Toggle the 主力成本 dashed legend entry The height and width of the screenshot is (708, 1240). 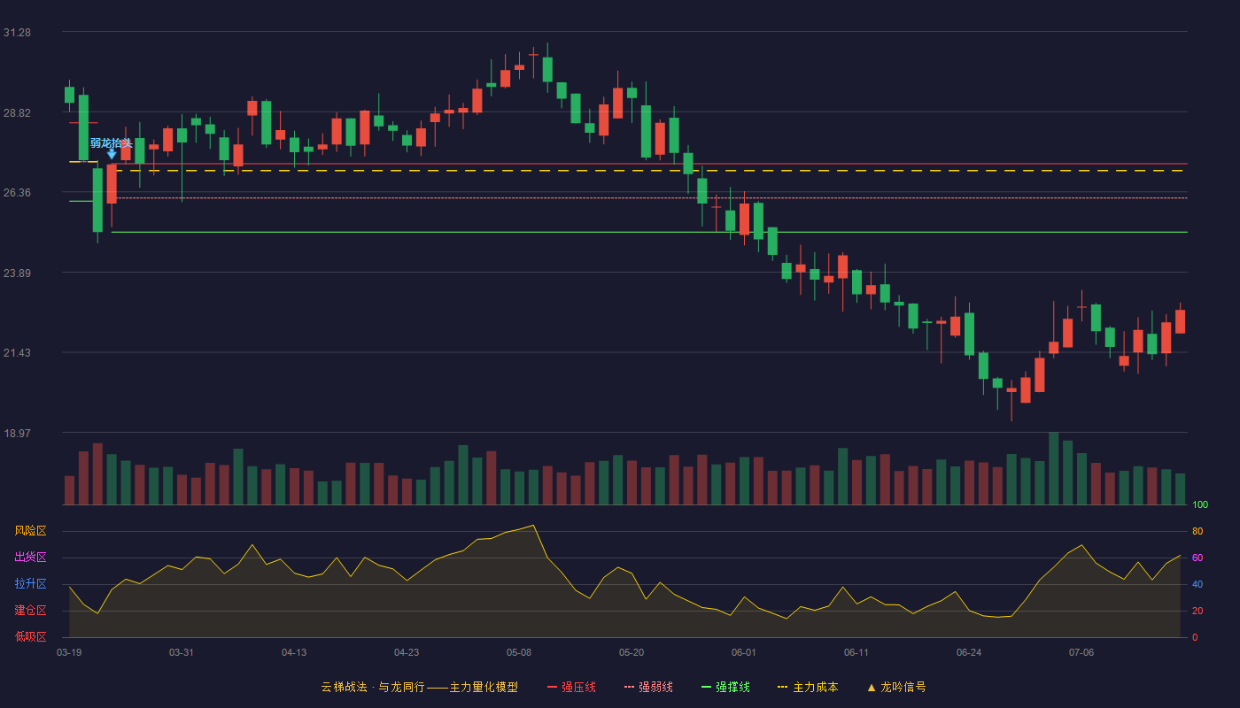tap(807, 687)
